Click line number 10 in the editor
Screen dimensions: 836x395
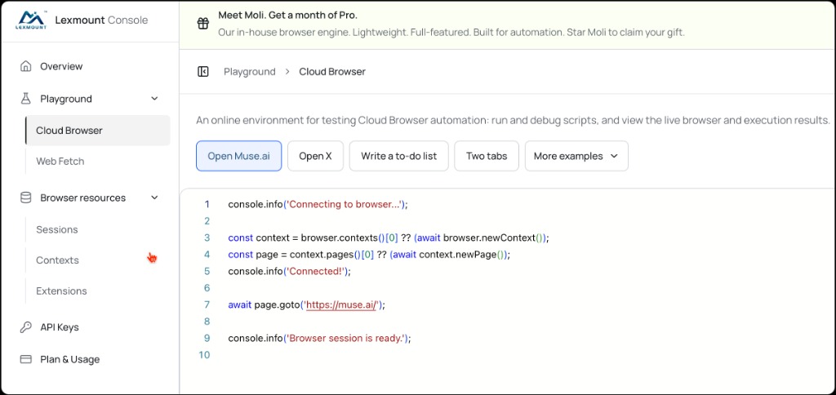pyautogui.click(x=204, y=355)
